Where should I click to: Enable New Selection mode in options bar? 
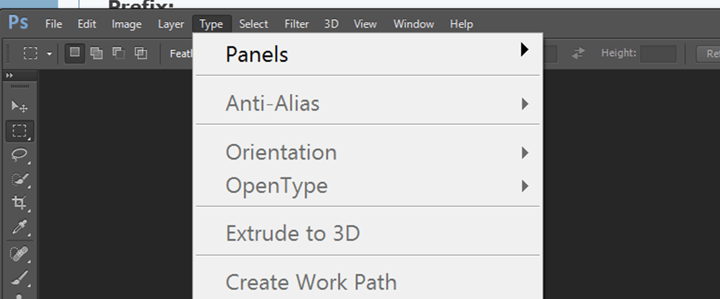75,53
